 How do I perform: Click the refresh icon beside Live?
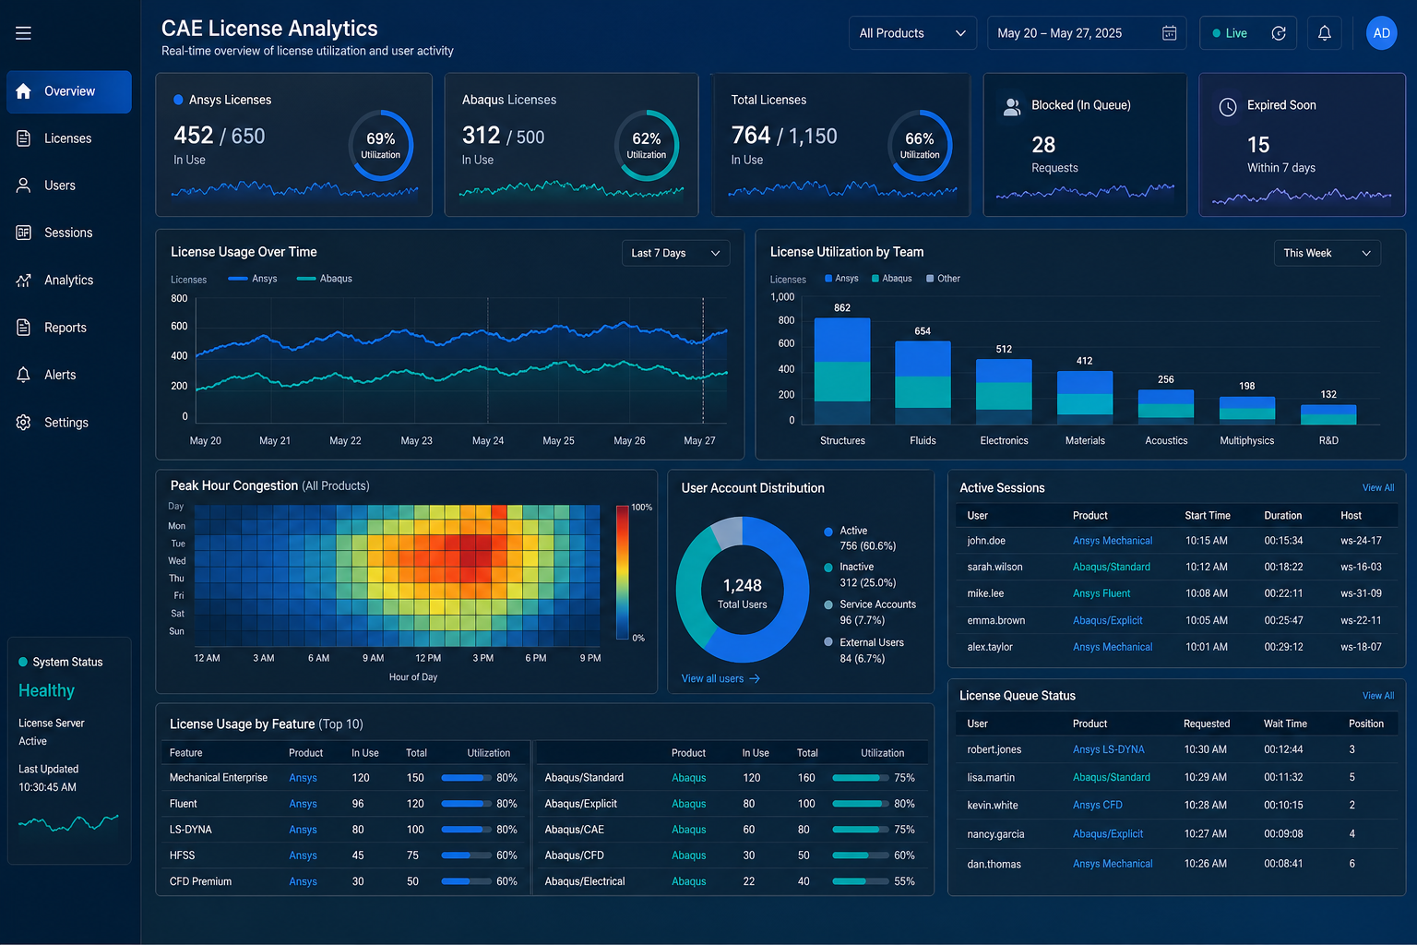(1279, 33)
